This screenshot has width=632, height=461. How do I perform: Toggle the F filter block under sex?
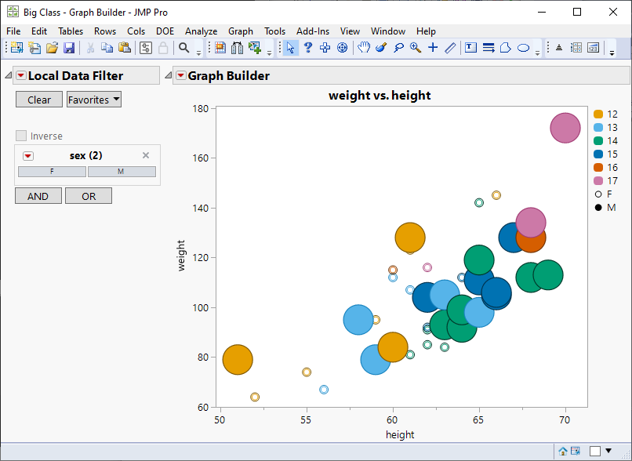pos(52,172)
